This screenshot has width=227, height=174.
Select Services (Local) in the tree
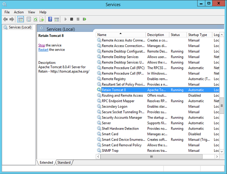pyautogui.click(x=20, y=27)
